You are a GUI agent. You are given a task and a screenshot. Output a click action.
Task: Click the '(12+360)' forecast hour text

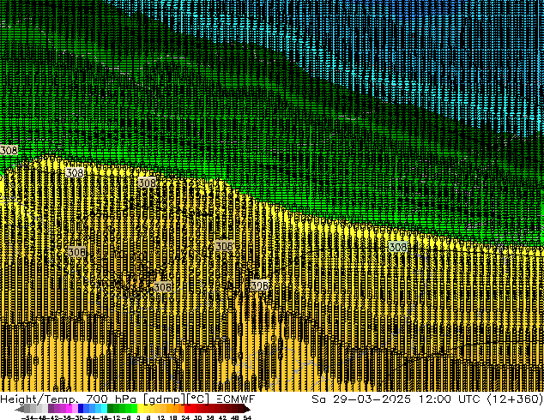(x=515, y=399)
